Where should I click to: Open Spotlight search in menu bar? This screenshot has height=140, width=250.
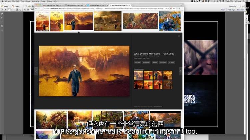click(243, 1)
